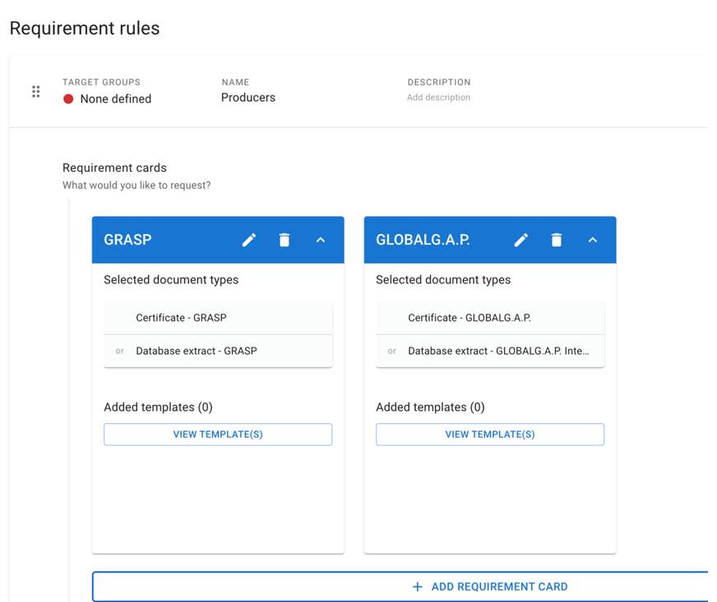Image resolution: width=717 pixels, height=602 pixels.
Task: Select Certificate - GLOBALG.A.P. document type
Action: click(x=490, y=318)
